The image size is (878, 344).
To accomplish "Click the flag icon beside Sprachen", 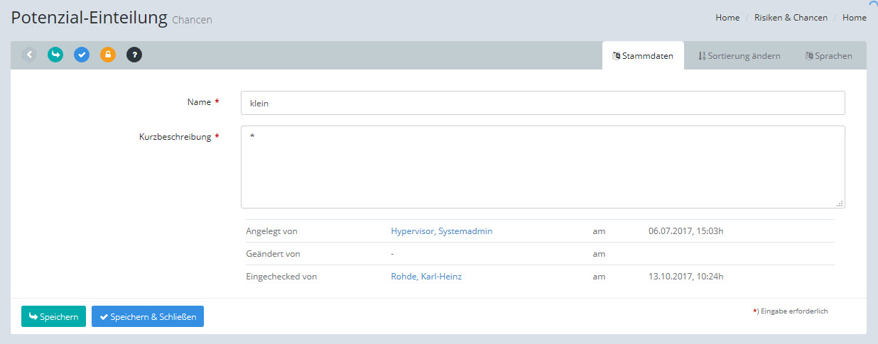I will [x=809, y=56].
